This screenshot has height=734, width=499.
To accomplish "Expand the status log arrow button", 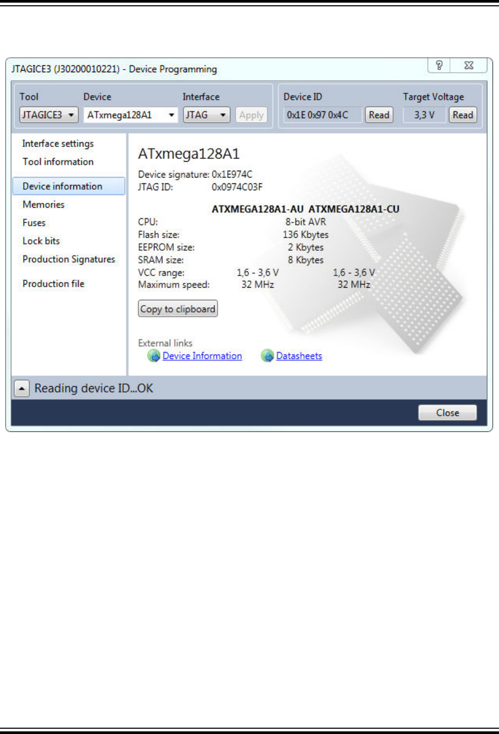I will pos(22,389).
